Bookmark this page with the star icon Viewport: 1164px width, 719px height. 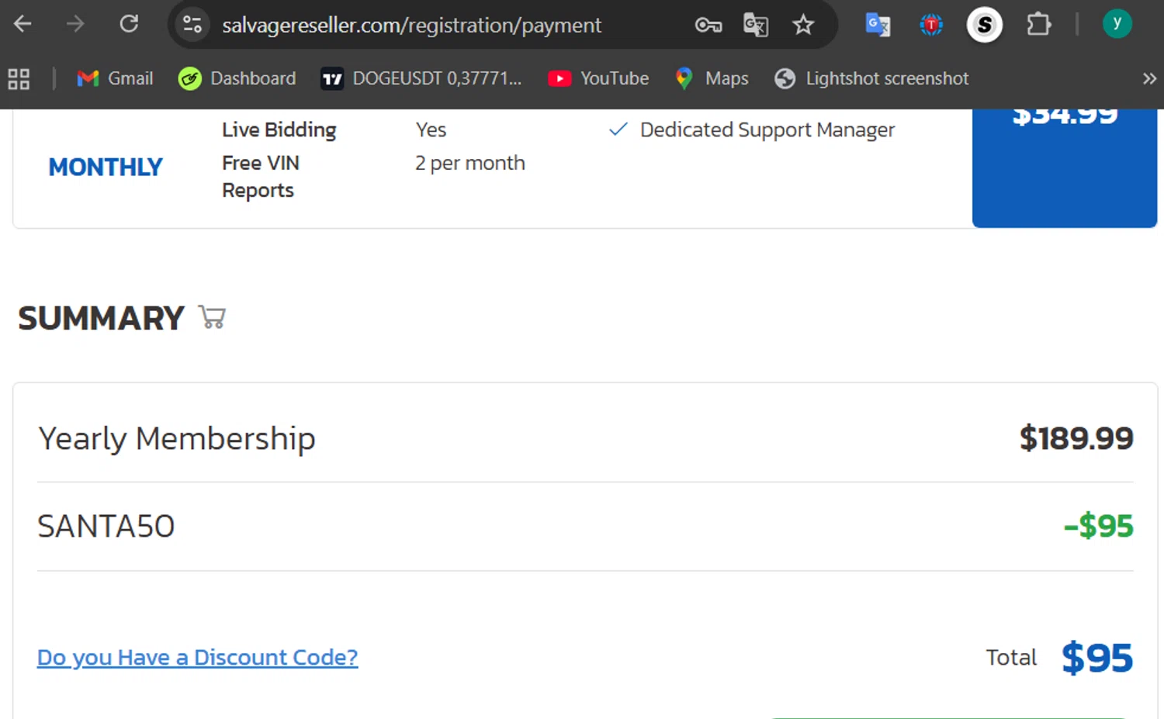click(803, 26)
